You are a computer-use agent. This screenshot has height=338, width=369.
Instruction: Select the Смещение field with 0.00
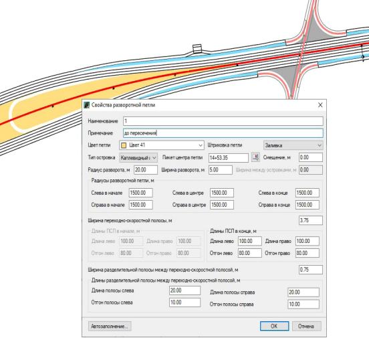(311, 157)
